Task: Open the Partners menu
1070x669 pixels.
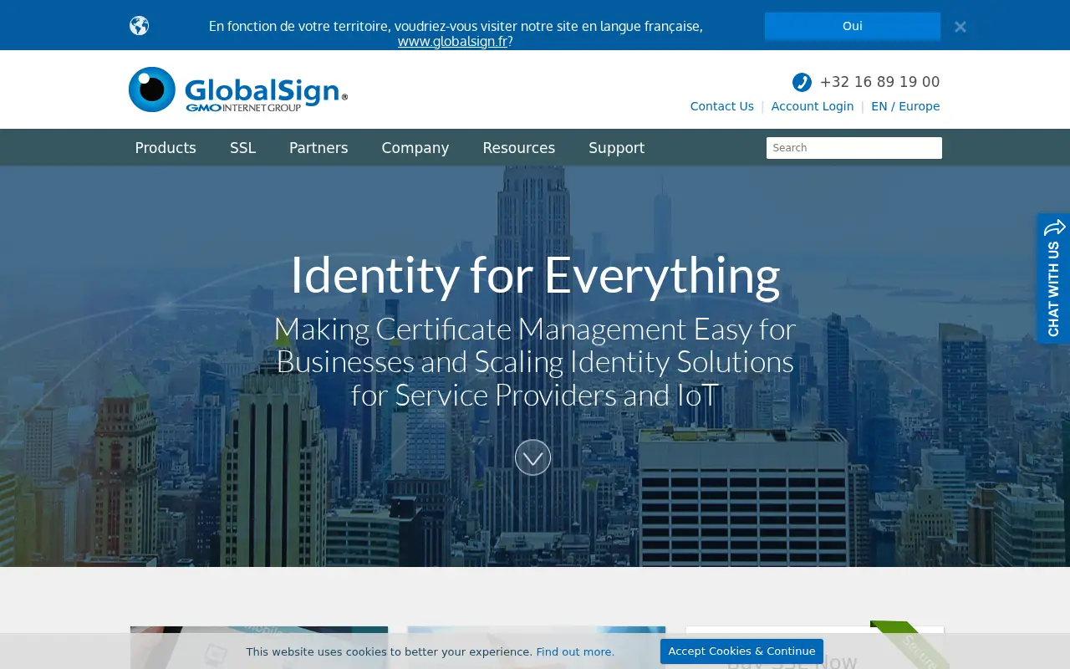Action: [318, 148]
